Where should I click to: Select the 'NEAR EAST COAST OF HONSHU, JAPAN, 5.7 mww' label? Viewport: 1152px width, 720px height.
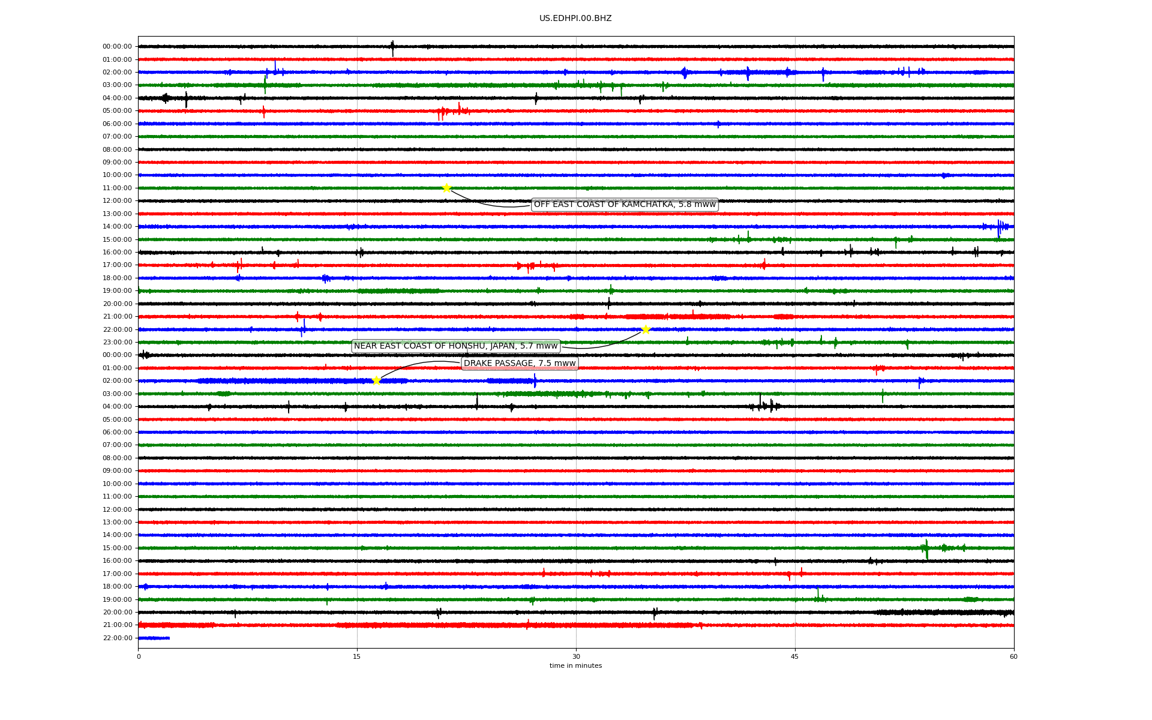click(x=456, y=346)
